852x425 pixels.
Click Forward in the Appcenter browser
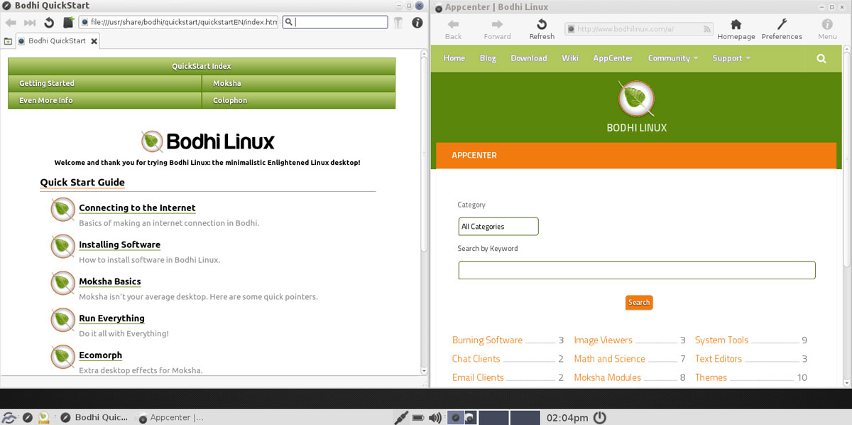point(497,29)
